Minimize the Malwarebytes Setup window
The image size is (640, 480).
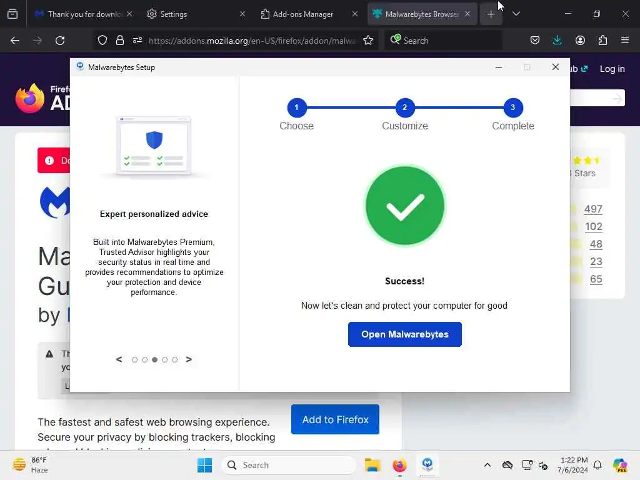[498, 67]
